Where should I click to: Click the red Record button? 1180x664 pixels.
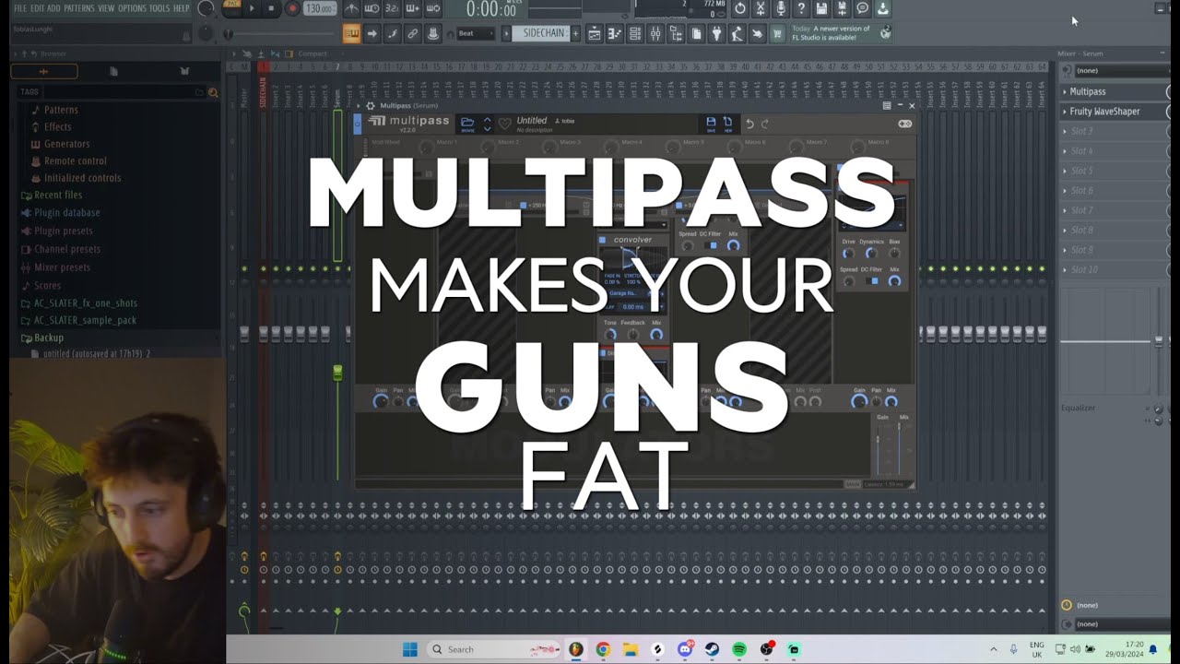coord(292,8)
